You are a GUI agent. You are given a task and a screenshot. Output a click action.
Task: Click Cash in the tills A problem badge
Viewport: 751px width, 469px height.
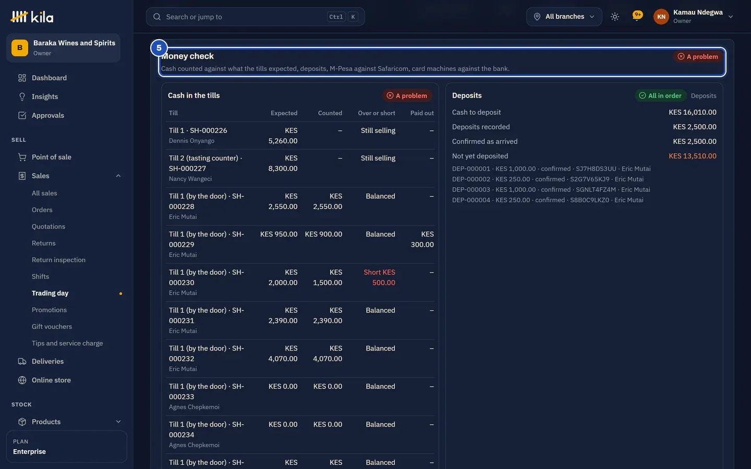pos(407,96)
